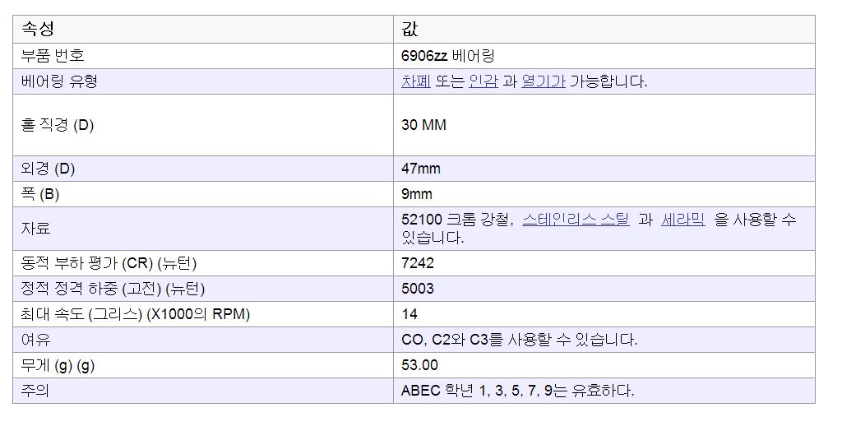Screen dimensions: 856x426
Task: Open the 스테인리스 스틸 link
Action: [576, 220]
